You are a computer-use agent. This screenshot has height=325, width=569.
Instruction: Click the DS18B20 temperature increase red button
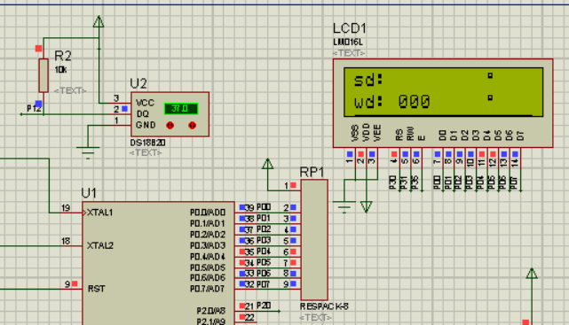(192, 126)
